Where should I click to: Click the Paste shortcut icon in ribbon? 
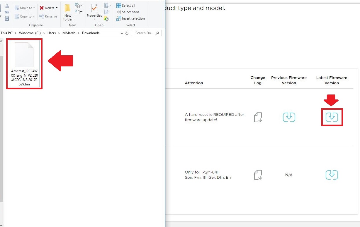[x=7, y=18]
